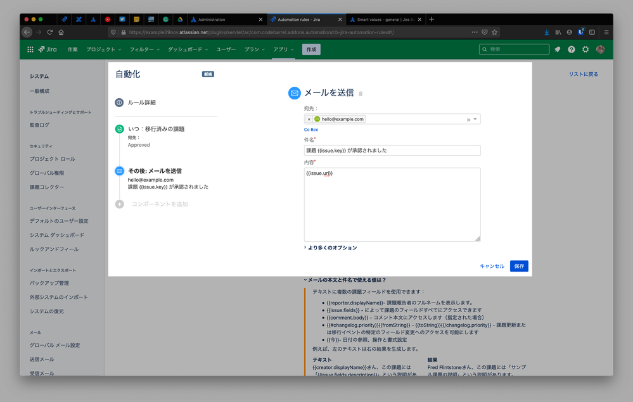Open the 宛先 recipient dropdown arrow
This screenshot has width=633, height=402.
(x=475, y=120)
